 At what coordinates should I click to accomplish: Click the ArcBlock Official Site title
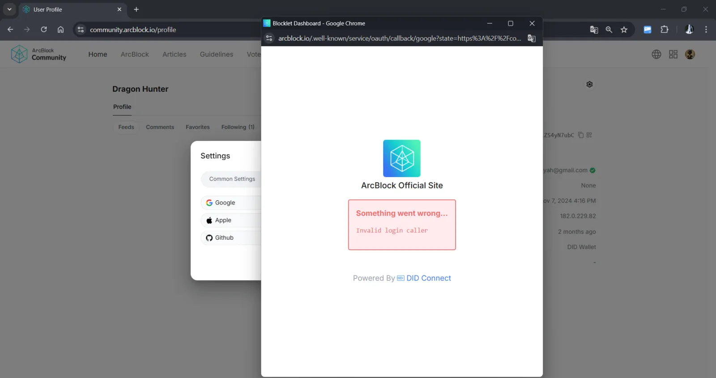[402, 186]
